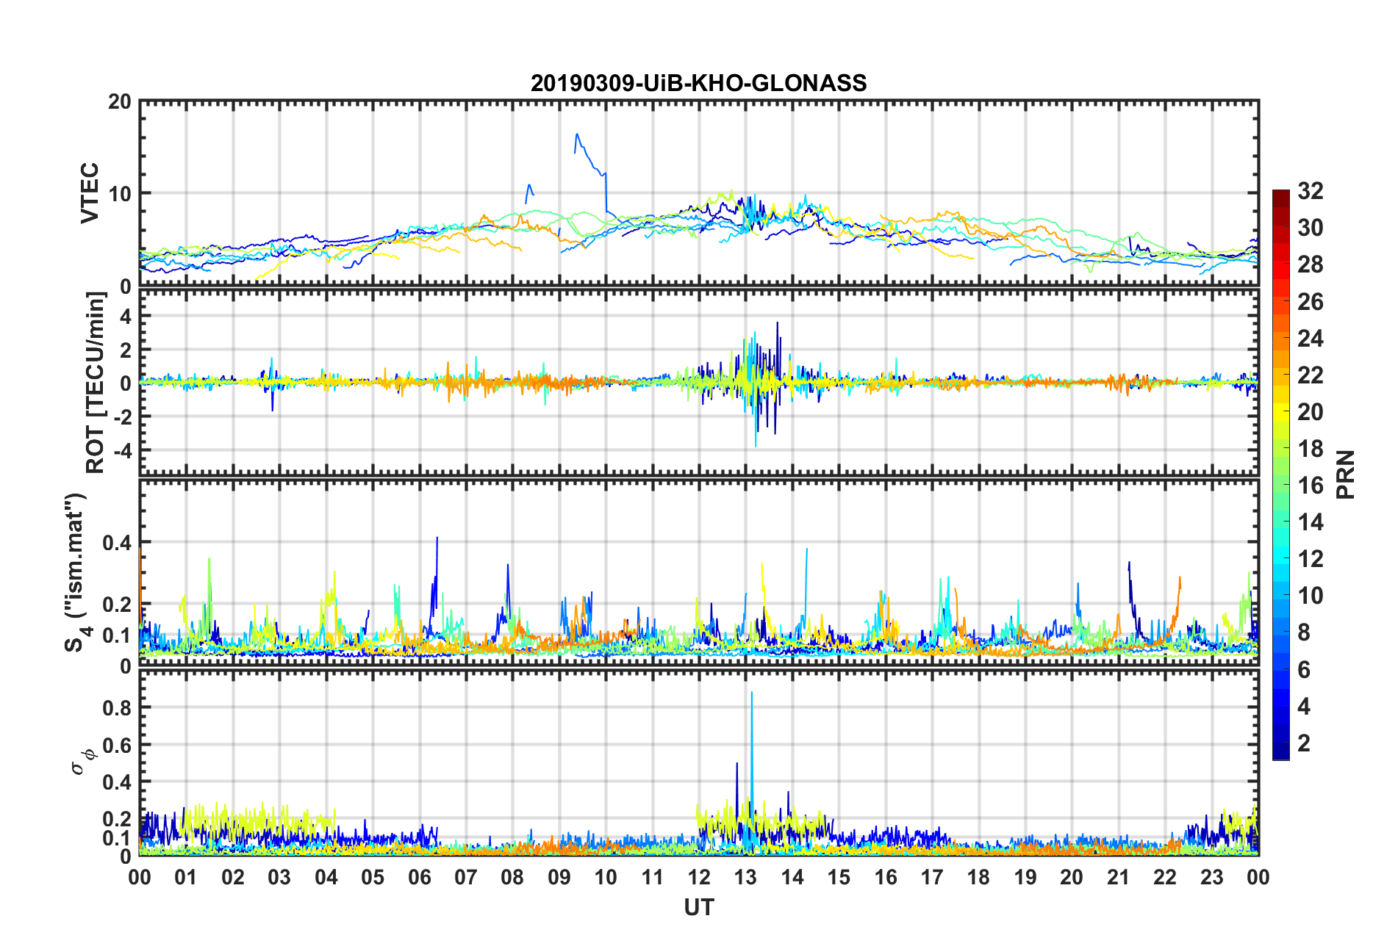The height and width of the screenshot is (949, 1398).
Task: Click S4 axis tick label 0.4
Action: pyautogui.click(x=117, y=543)
